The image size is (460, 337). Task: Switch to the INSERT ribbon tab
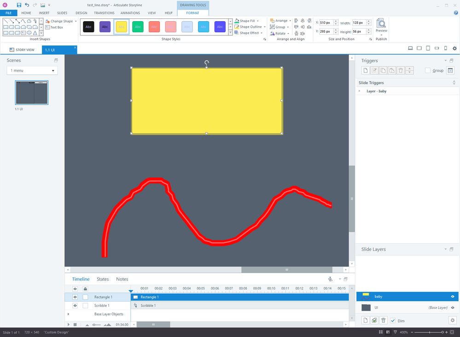click(44, 13)
